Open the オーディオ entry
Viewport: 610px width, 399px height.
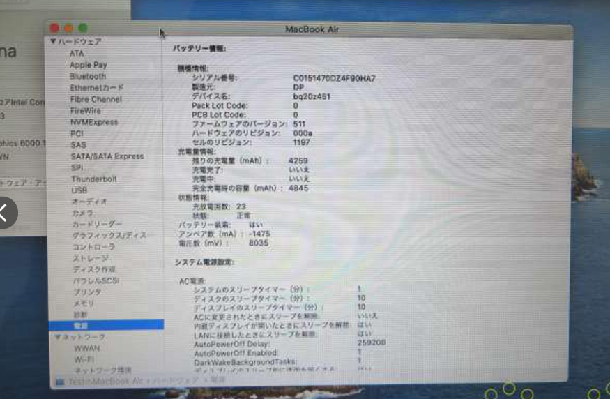point(89,202)
